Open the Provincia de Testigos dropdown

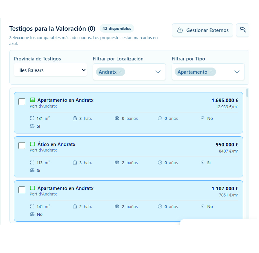click(x=50, y=70)
